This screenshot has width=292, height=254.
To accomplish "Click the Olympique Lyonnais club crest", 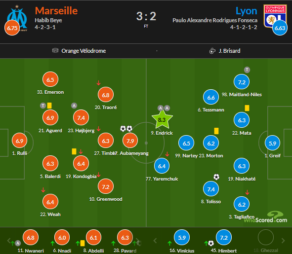I will tap(275, 16).
